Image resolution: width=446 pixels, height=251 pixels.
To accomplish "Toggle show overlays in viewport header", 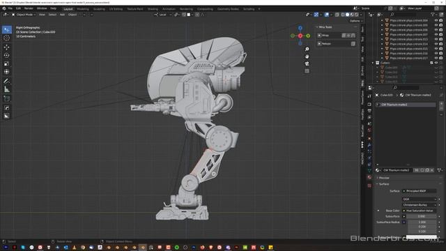I will [327, 15].
